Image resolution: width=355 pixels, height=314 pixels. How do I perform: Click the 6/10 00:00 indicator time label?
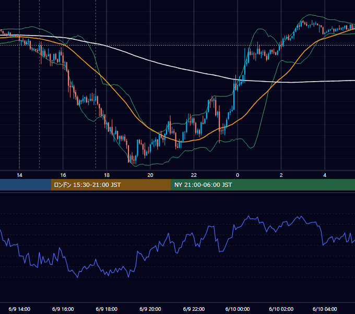coord(238,309)
